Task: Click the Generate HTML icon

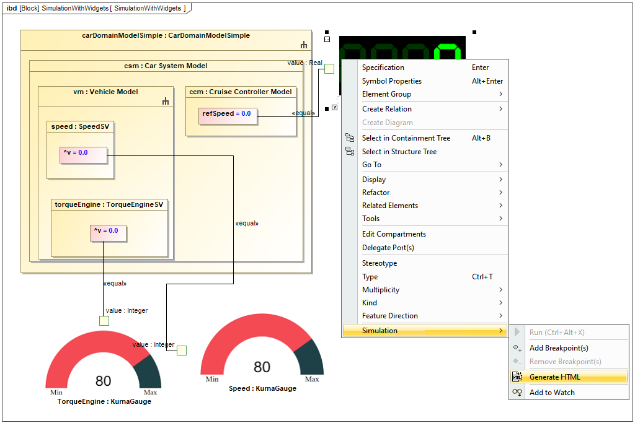Action: (x=517, y=377)
